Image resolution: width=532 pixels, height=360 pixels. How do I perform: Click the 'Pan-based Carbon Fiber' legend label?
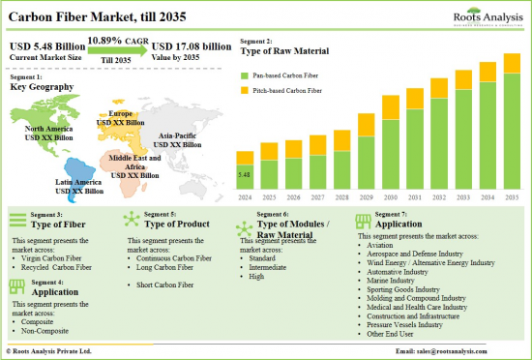coord(285,75)
